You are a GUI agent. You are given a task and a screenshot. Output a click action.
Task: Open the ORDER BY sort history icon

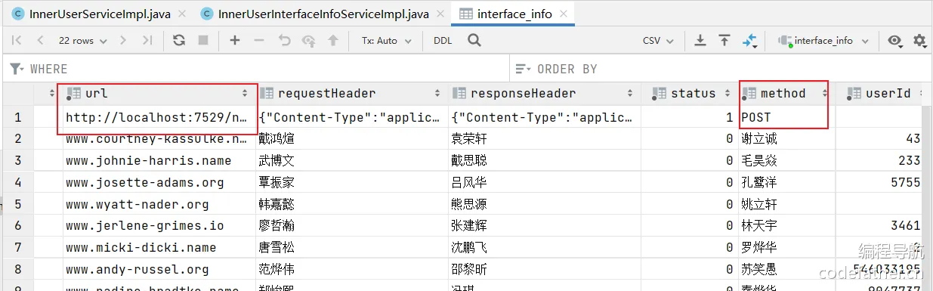coord(523,69)
